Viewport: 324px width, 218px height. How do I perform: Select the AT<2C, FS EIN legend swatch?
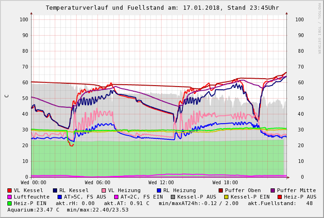click(117, 197)
